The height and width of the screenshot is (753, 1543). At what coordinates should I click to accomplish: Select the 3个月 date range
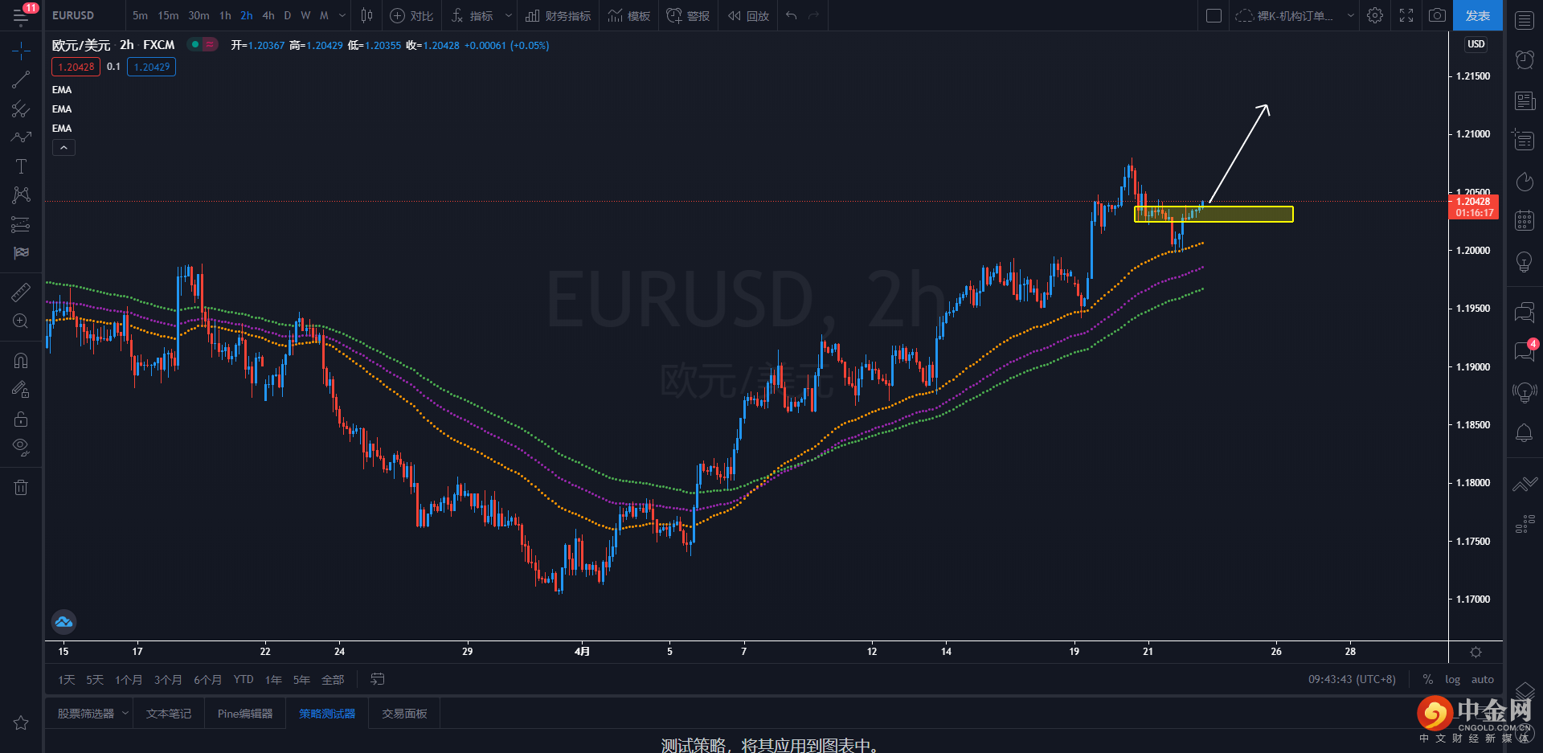point(168,680)
